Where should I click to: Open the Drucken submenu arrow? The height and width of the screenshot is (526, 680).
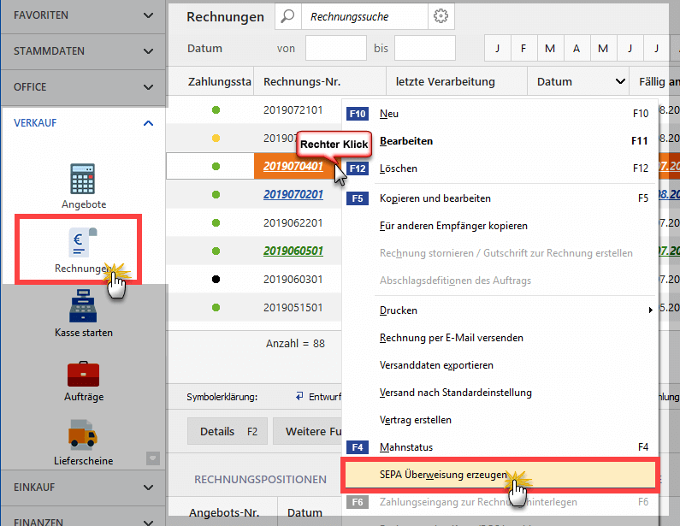pyautogui.click(x=650, y=310)
